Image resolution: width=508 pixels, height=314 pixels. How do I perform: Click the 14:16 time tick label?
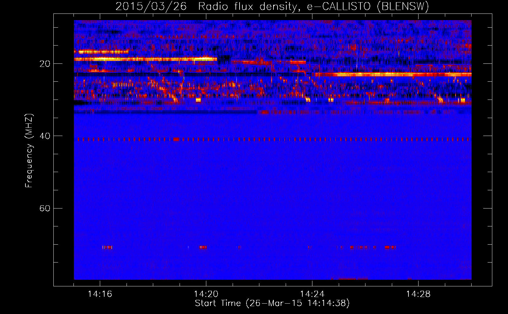click(x=100, y=294)
